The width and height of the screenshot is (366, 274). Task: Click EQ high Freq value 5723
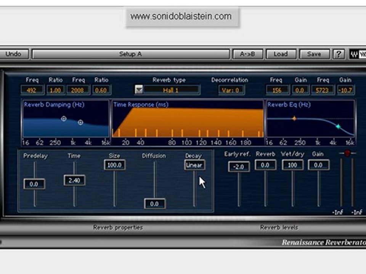point(323,90)
